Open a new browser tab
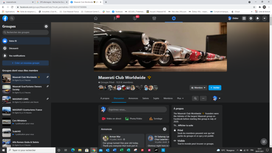 coord(106,2)
